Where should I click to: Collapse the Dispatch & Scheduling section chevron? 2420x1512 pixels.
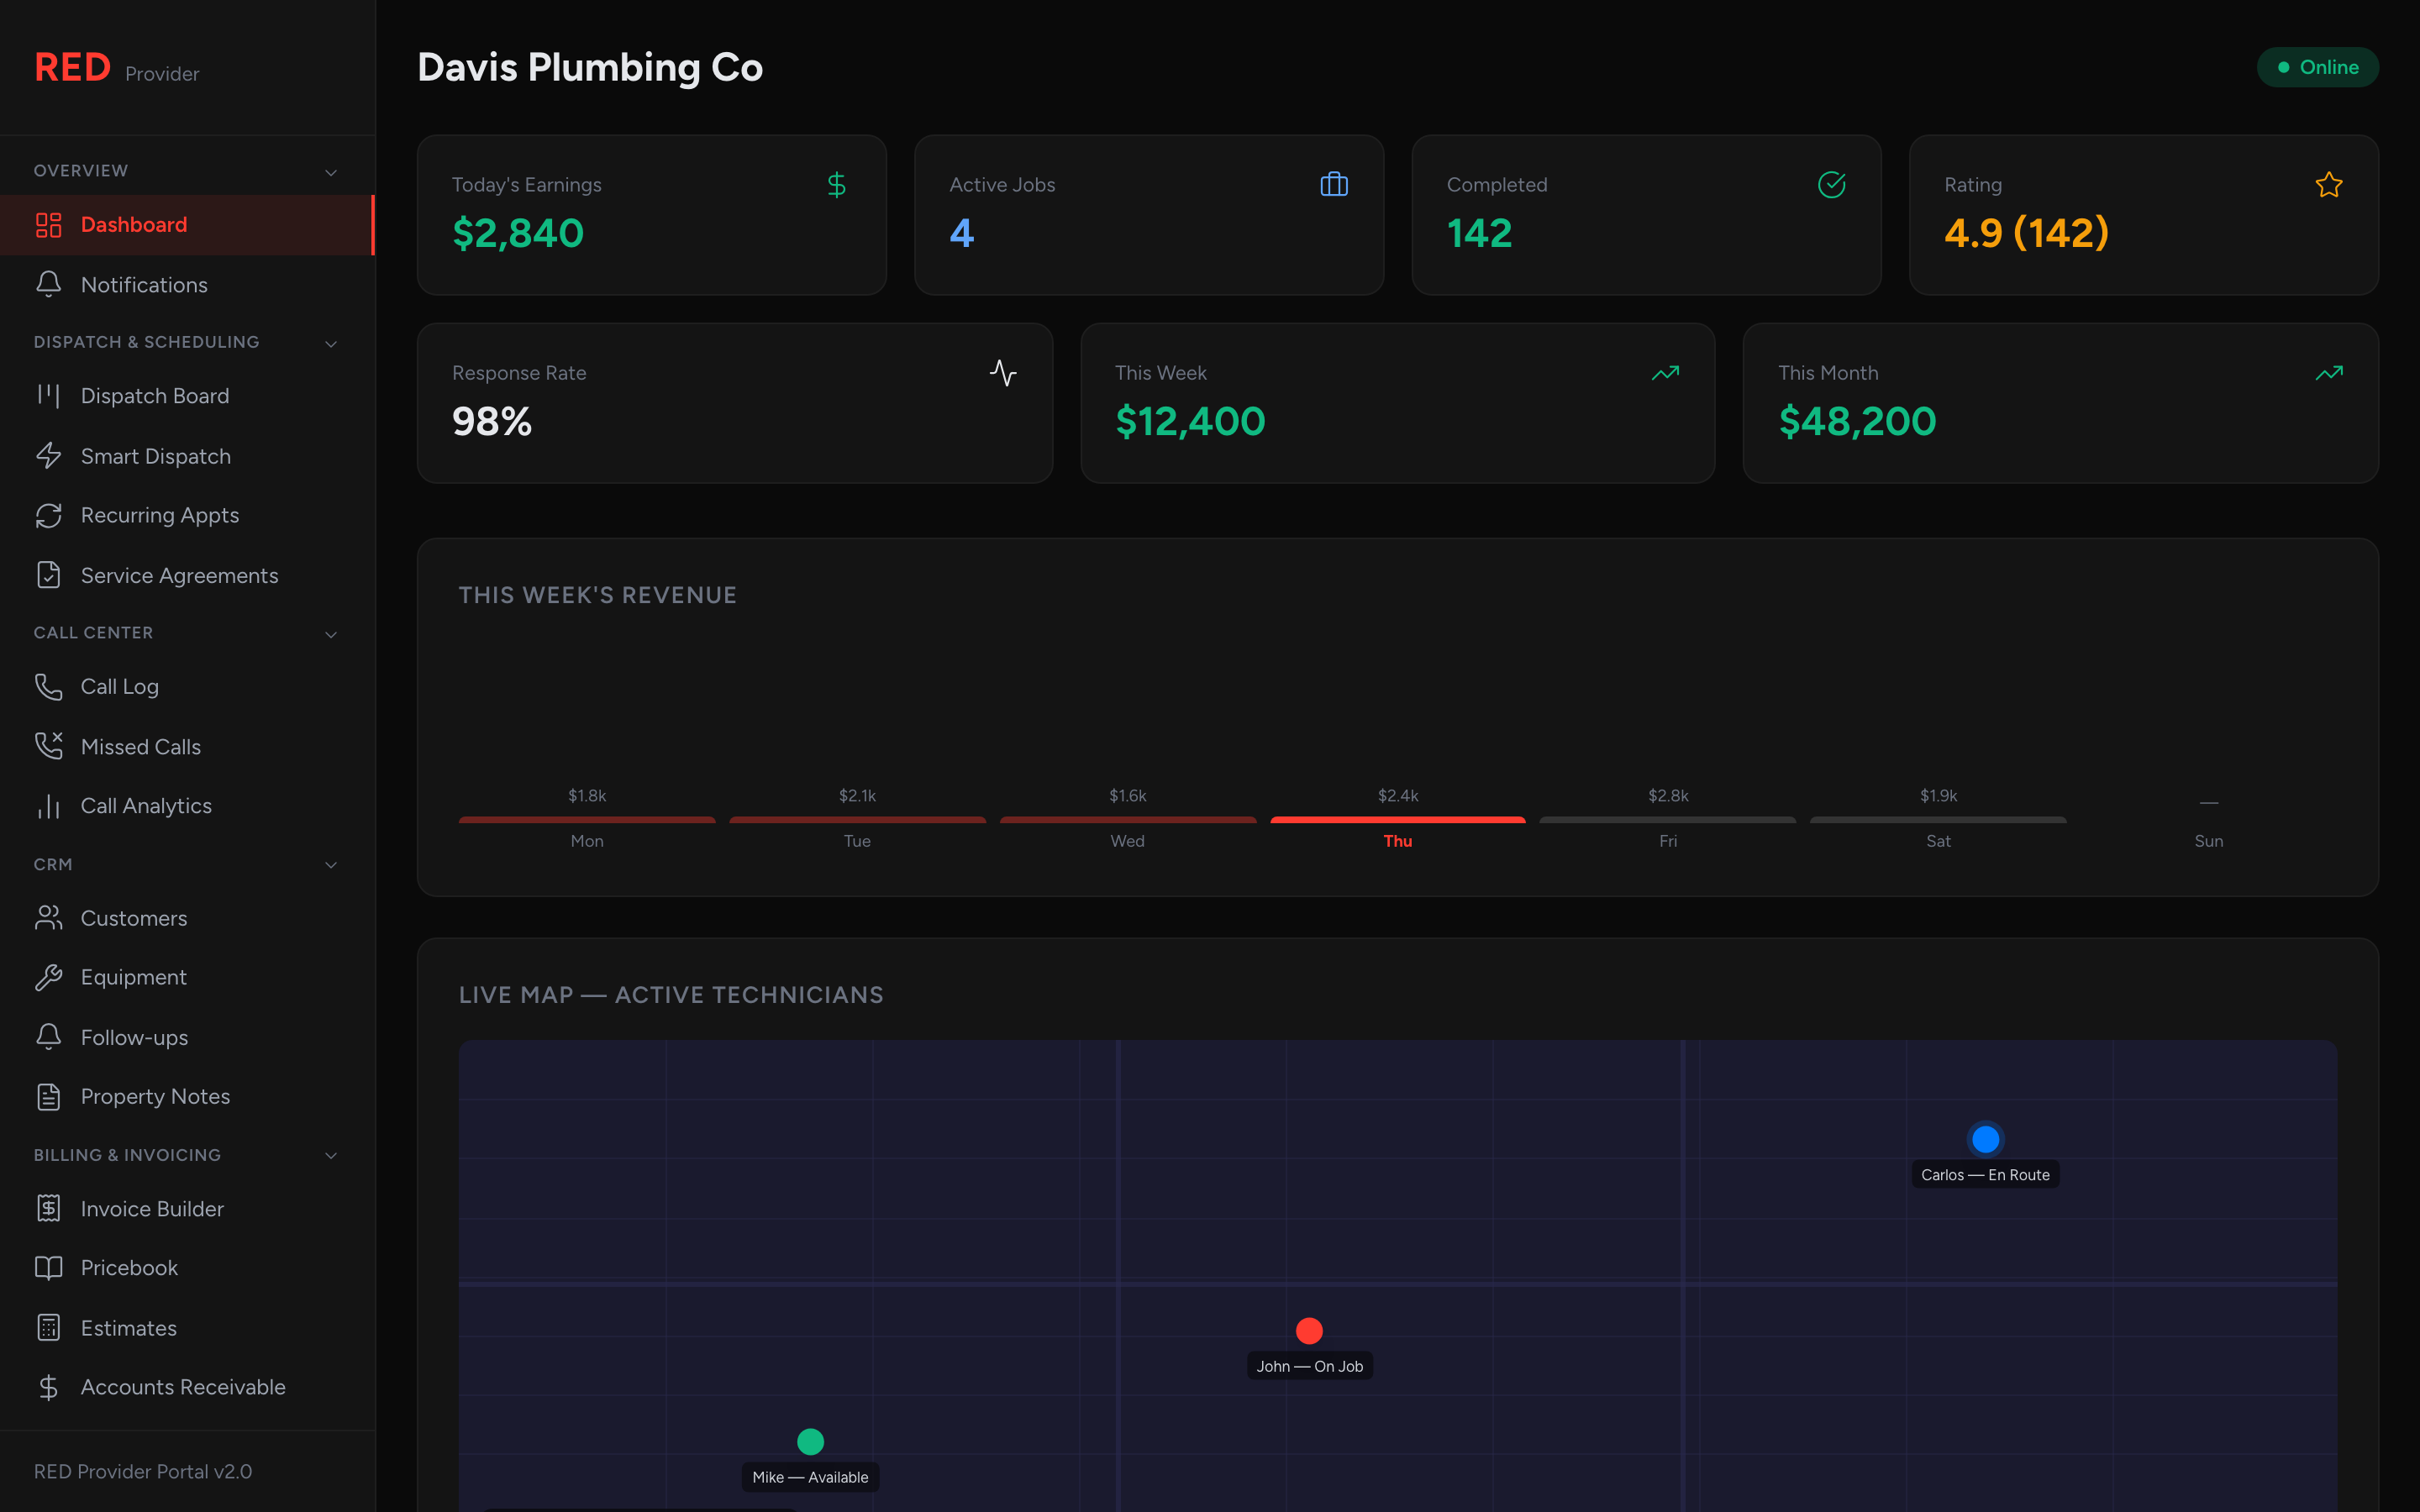331,344
